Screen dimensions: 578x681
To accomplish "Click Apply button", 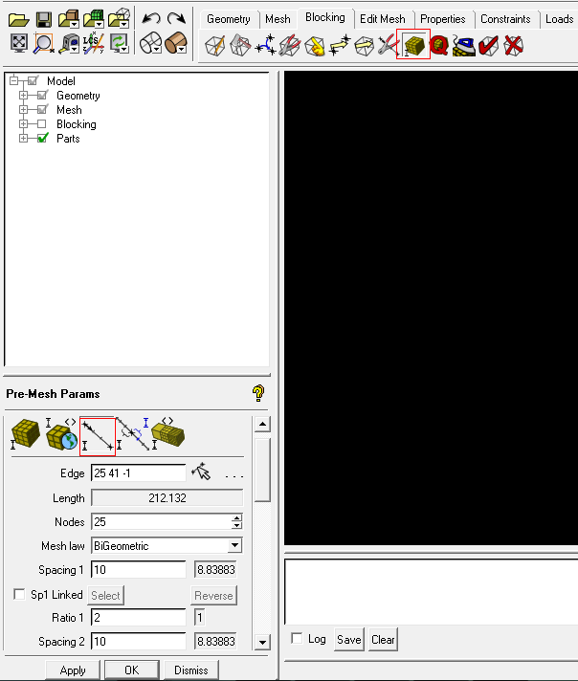I will 73,670.
